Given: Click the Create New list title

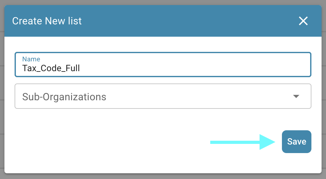Looking at the screenshot, I should click(x=47, y=21).
